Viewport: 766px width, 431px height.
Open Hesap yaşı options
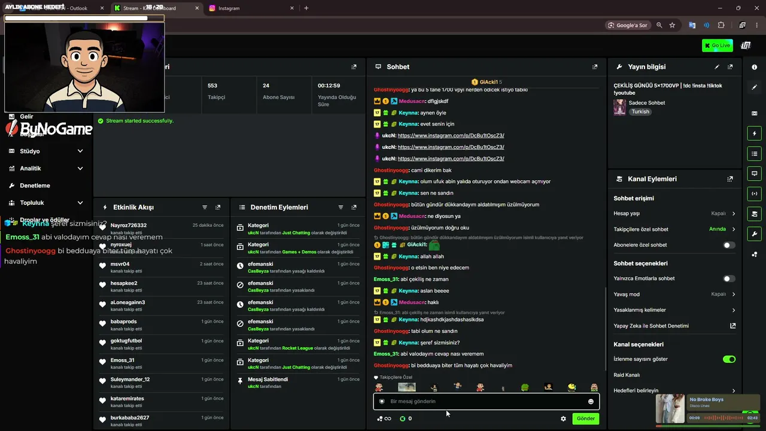[674, 213]
